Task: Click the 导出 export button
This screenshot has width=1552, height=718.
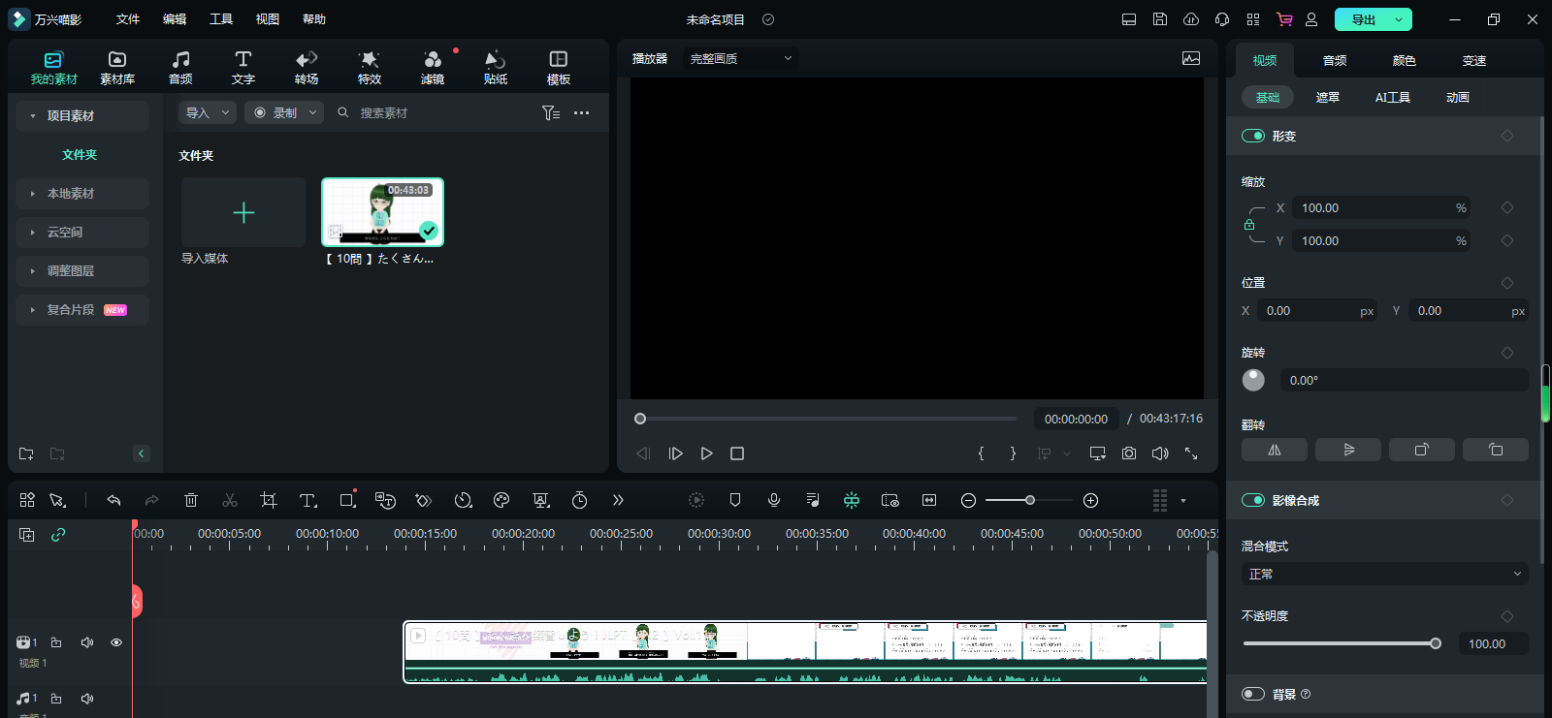Action: 1363,19
